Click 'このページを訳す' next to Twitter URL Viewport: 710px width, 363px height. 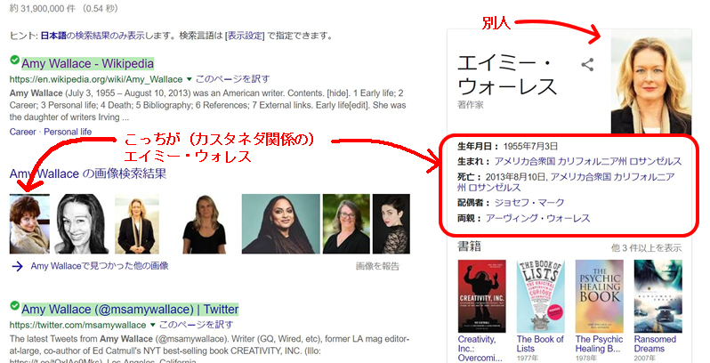[x=196, y=325]
